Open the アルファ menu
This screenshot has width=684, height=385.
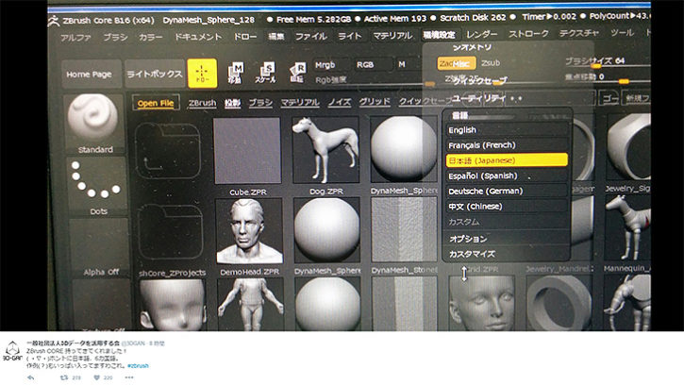(75, 38)
